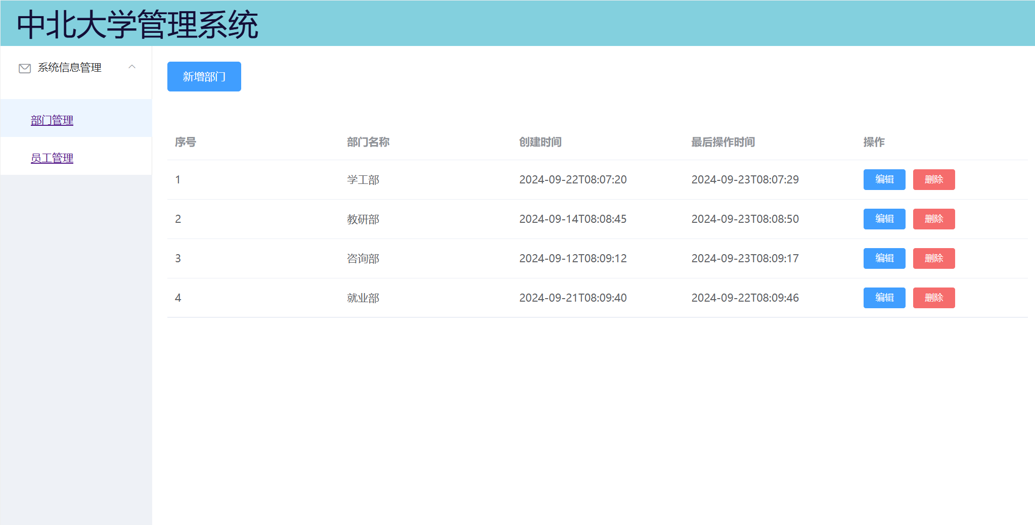This screenshot has height=525, width=1035.
Task: Select the 最后操作时间 column header
Action: (723, 142)
